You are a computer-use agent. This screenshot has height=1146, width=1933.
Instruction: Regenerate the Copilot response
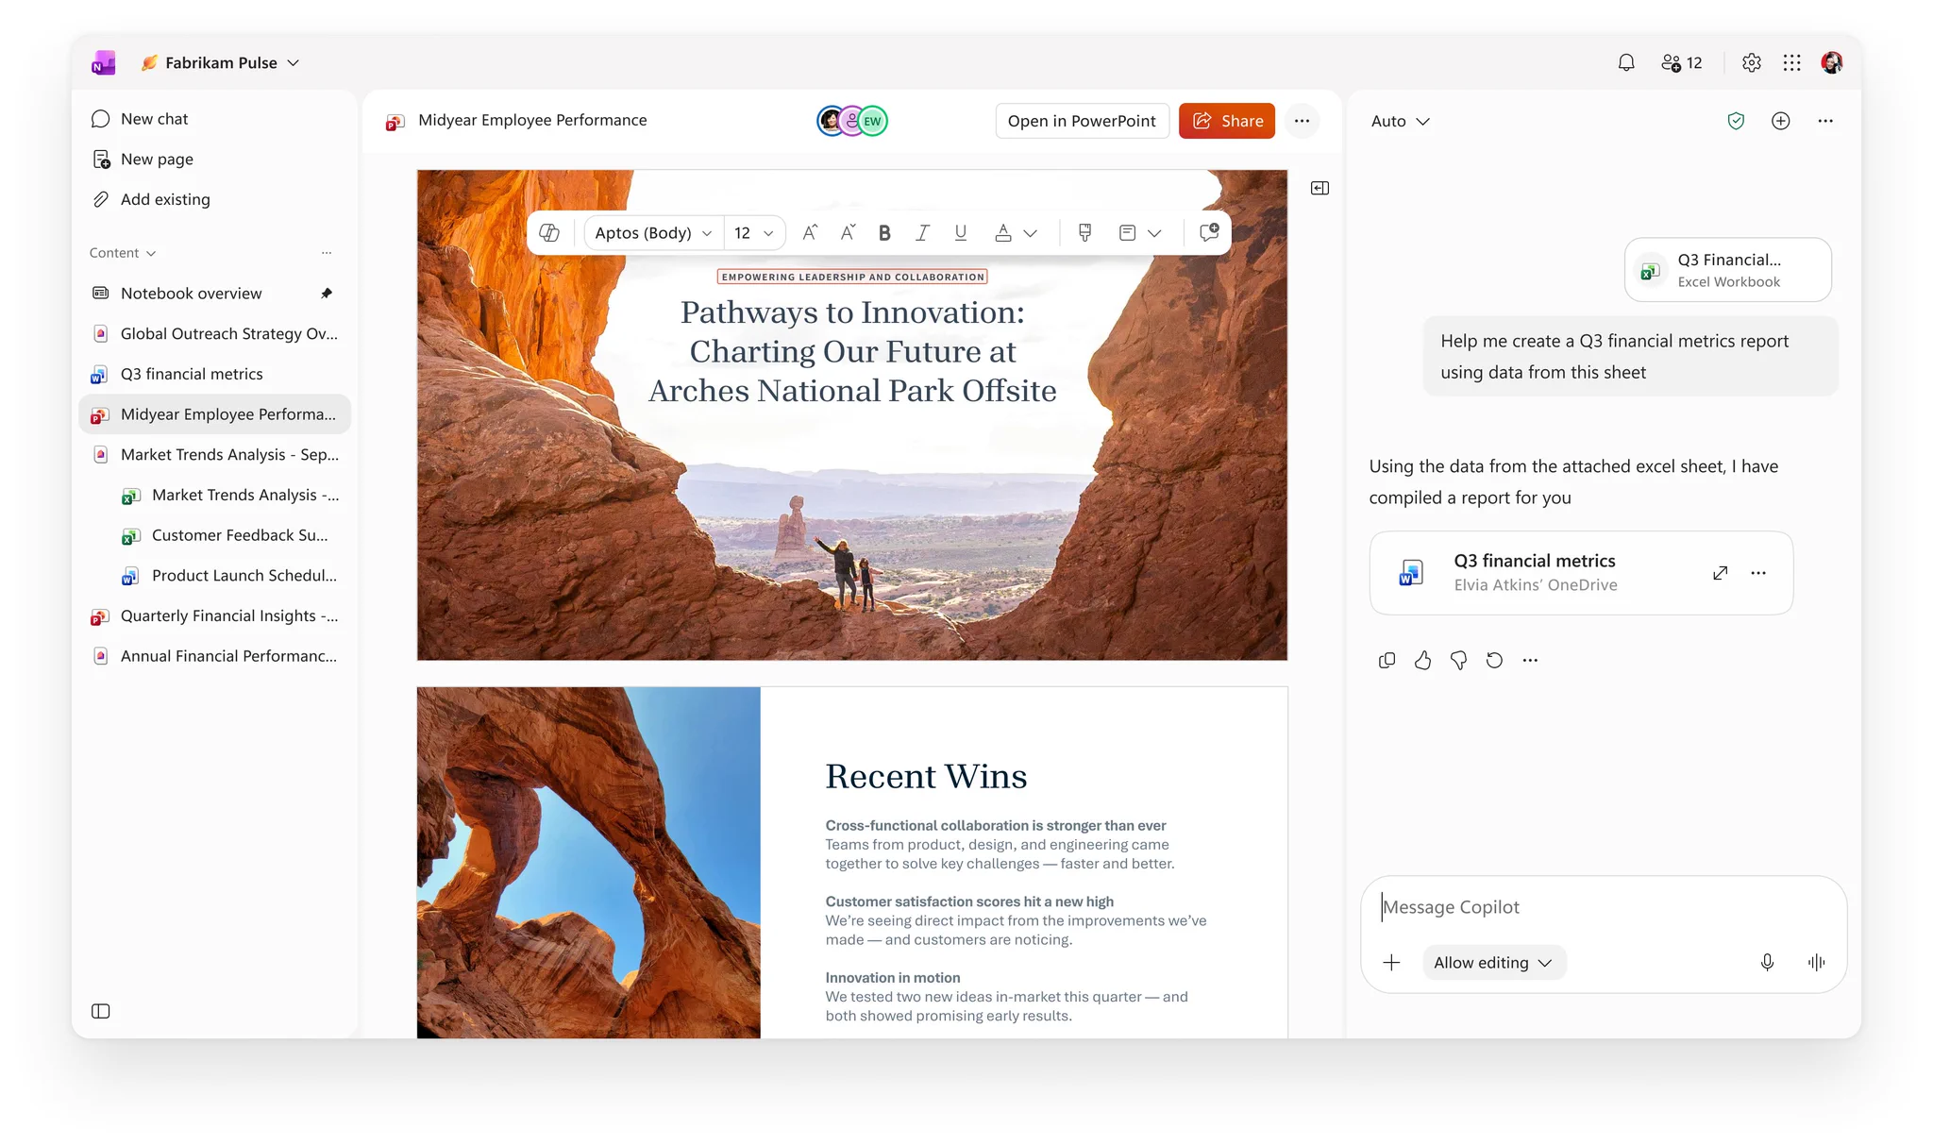pyautogui.click(x=1494, y=660)
